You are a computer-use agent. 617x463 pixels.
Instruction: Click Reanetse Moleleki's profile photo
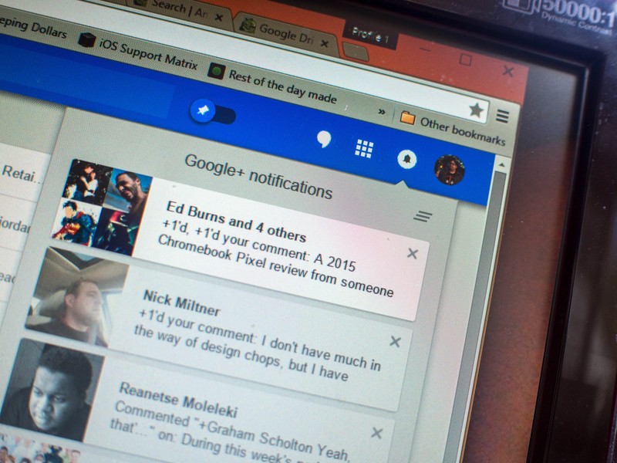52,390
